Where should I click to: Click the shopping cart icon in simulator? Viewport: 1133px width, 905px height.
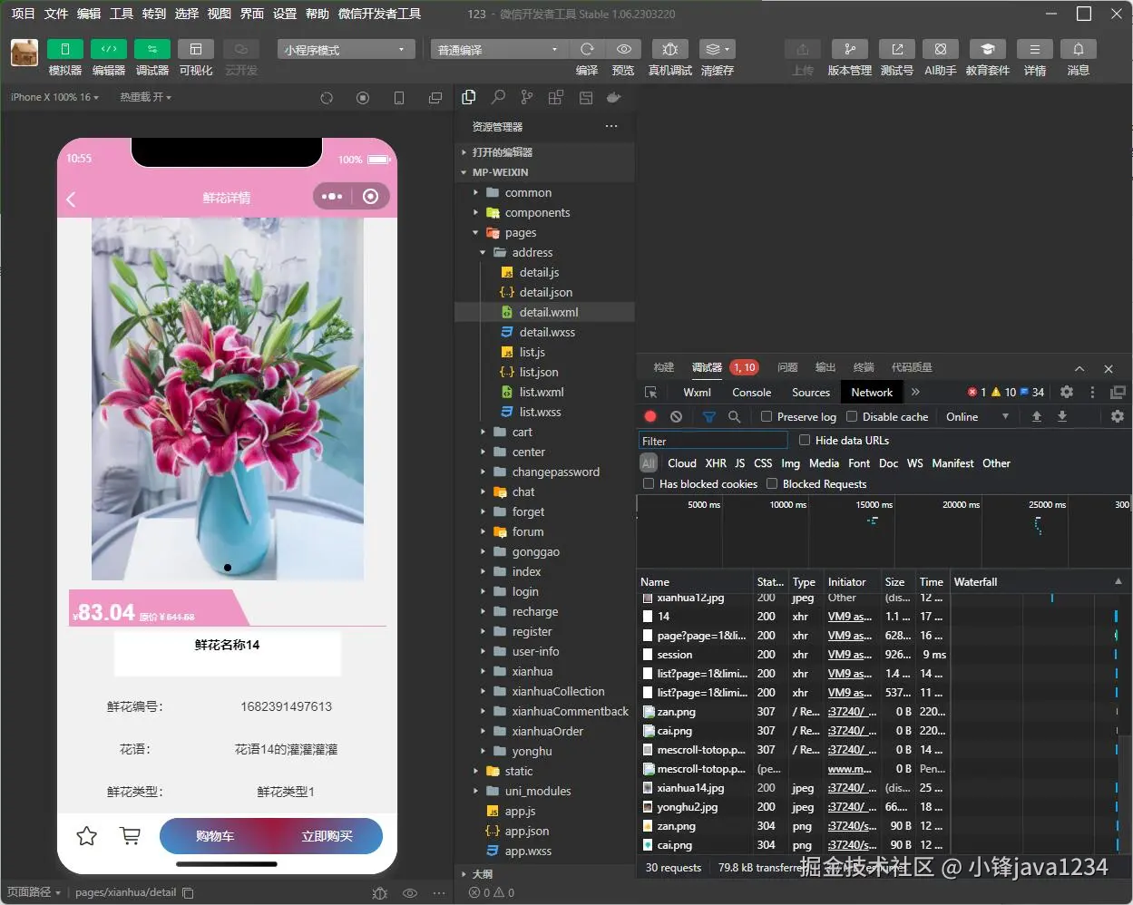click(131, 836)
